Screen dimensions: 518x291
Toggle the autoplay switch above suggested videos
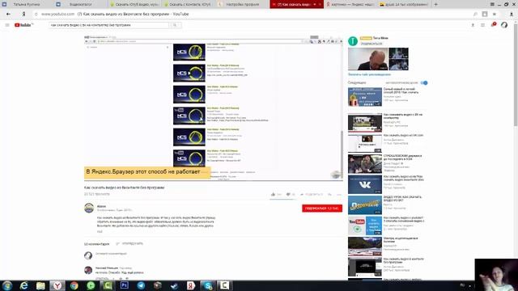[424, 82]
